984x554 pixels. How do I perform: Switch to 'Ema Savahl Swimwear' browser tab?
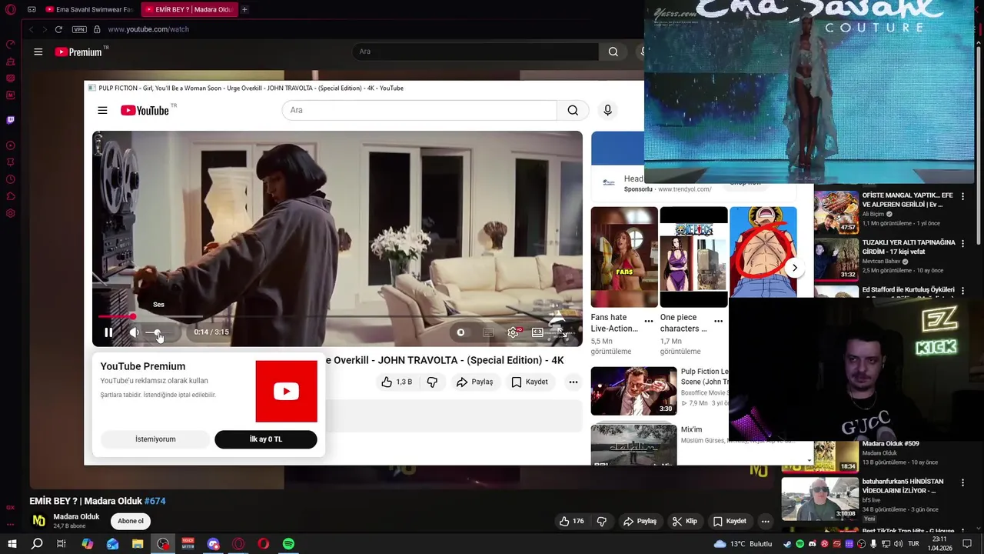[88, 9]
